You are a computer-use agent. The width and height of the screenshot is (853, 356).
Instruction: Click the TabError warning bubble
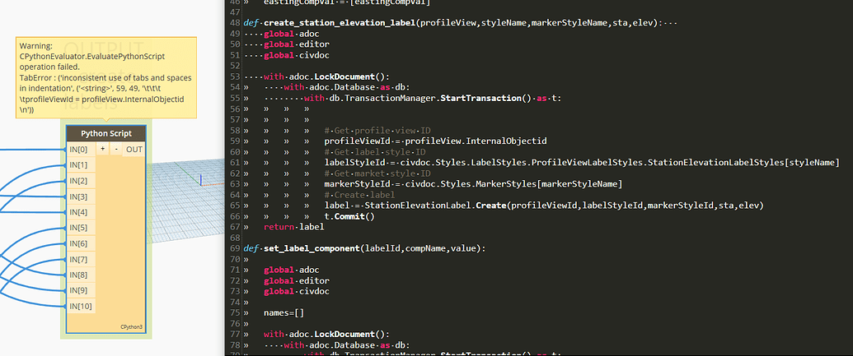pyautogui.click(x=106, y=77)
